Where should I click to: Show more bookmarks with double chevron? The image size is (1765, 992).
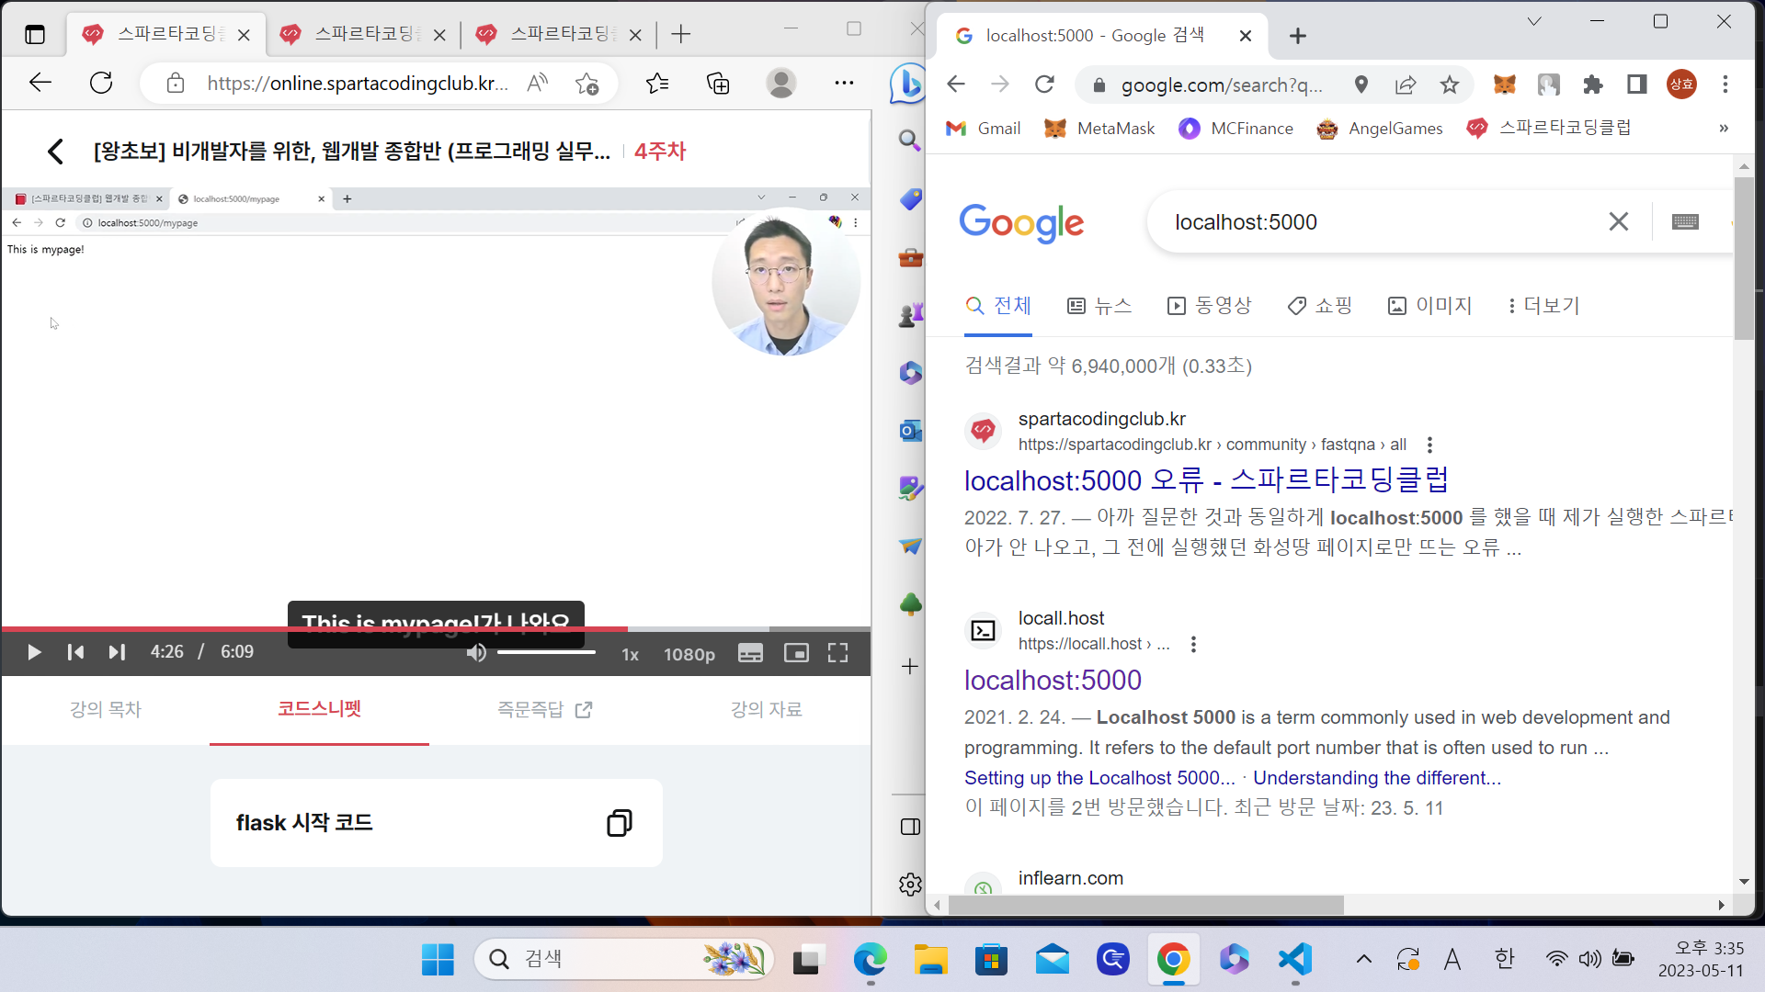coord(1724,129)
